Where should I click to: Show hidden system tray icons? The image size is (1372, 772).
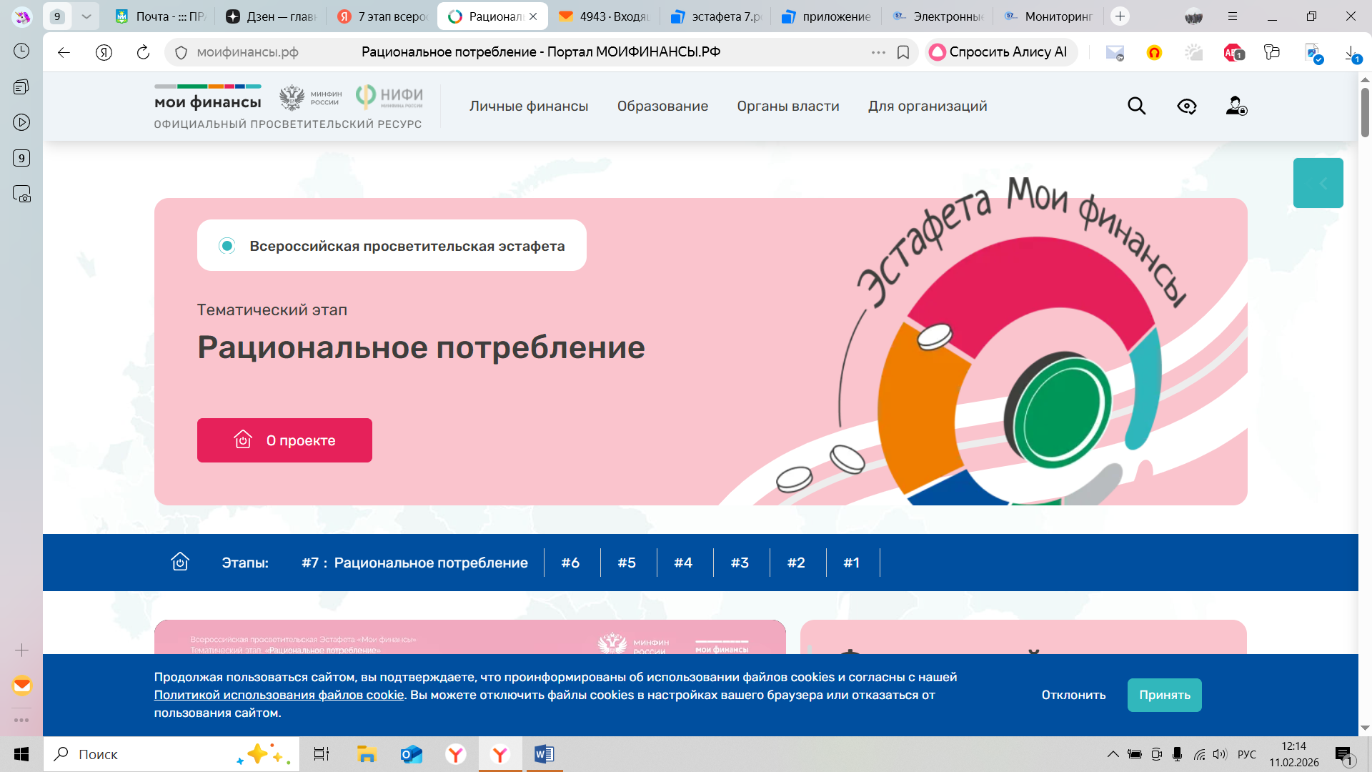coord(1113,754)
